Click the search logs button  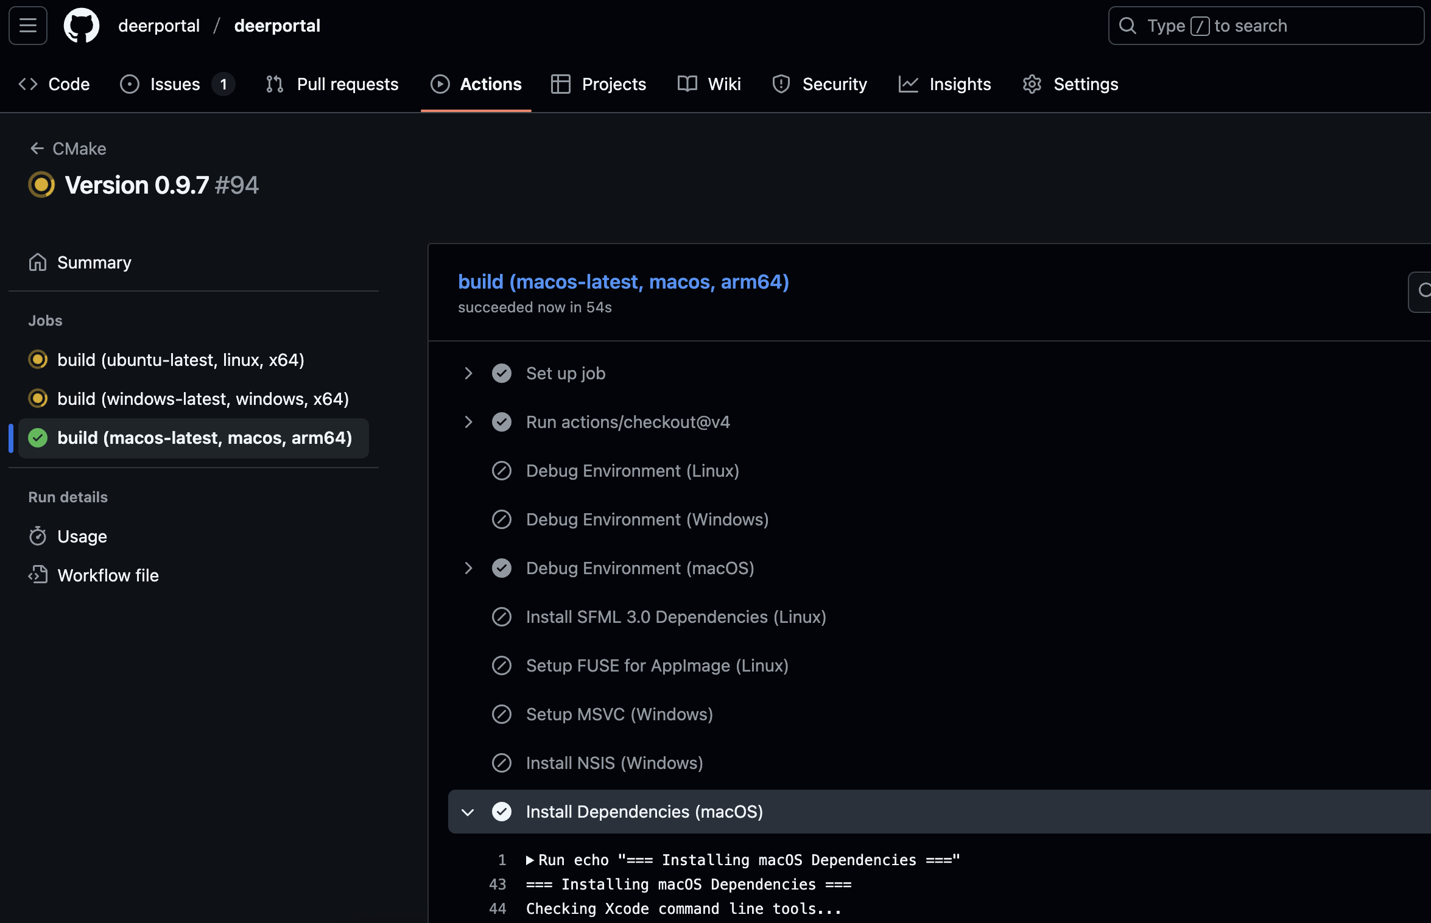coord(1420,292)
